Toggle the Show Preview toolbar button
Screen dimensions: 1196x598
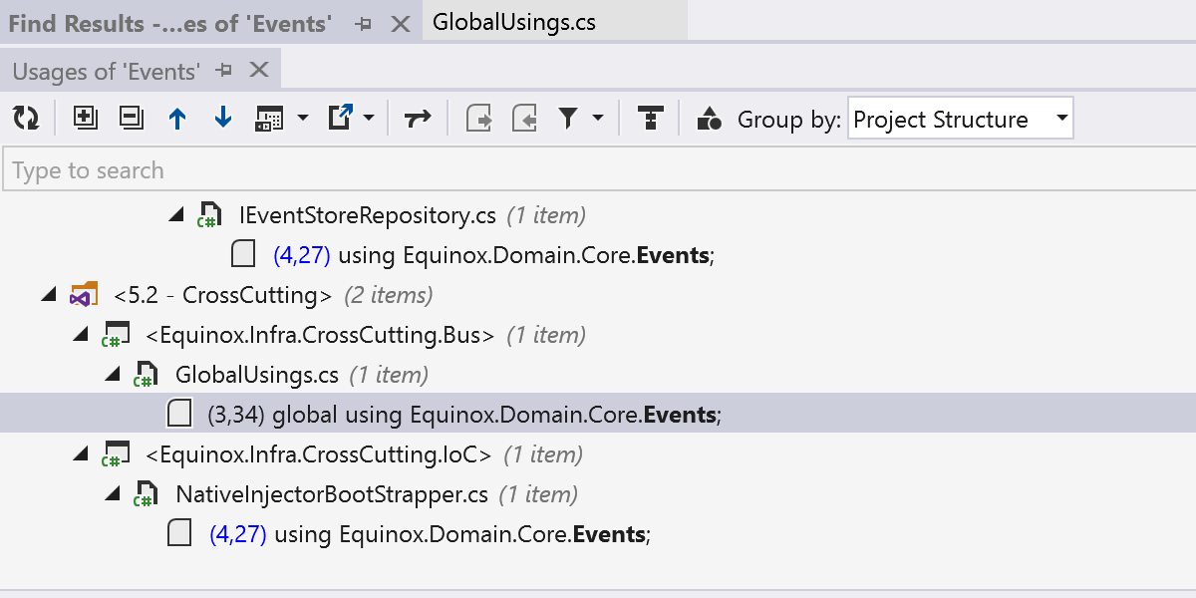tap(269, 119)
